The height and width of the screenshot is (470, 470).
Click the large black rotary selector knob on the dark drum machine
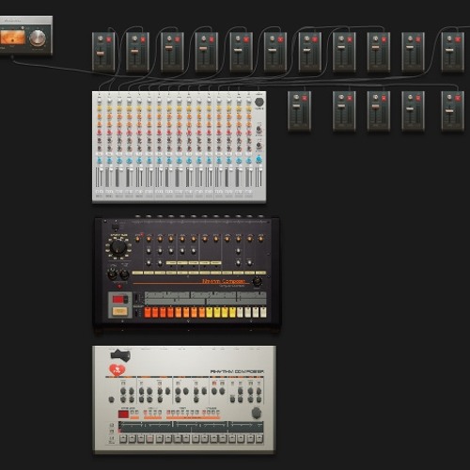coord(118,247)
